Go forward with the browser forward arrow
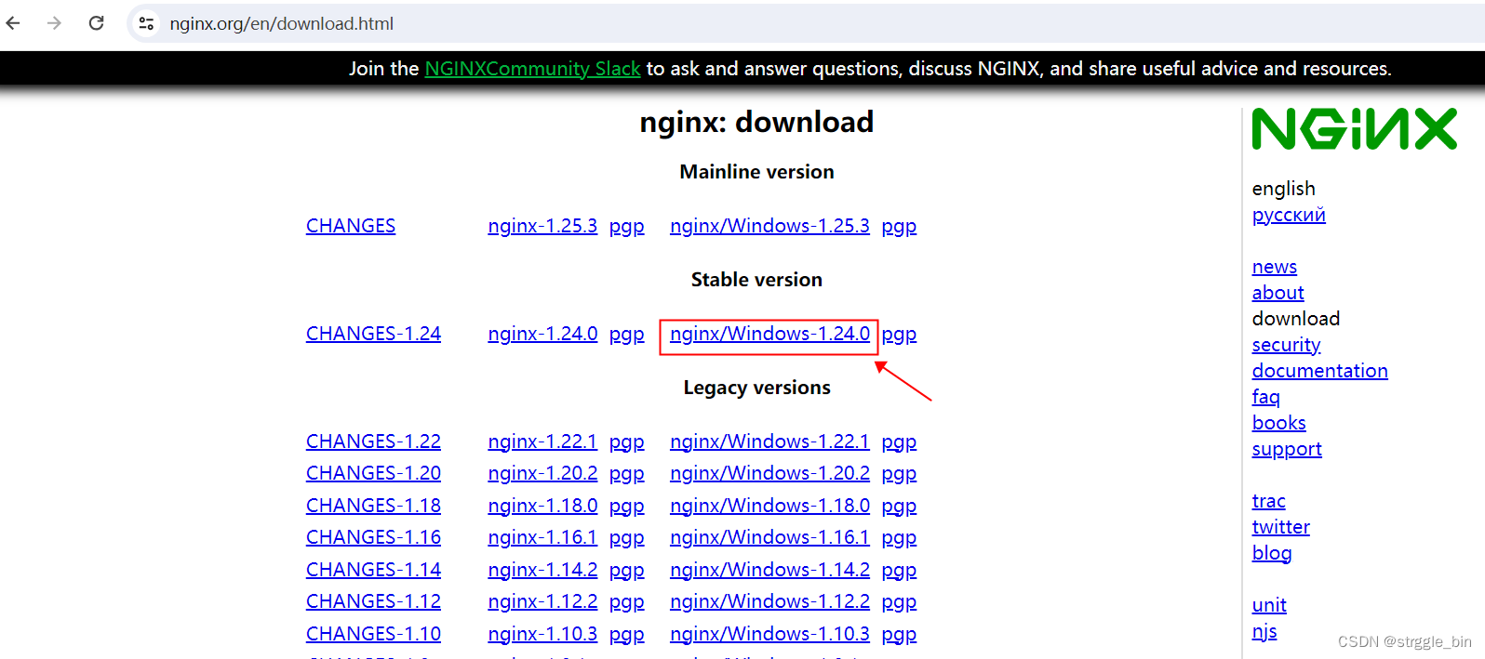Image resolution: width=1485 pixels, height=659 pixels. [54, 23]
